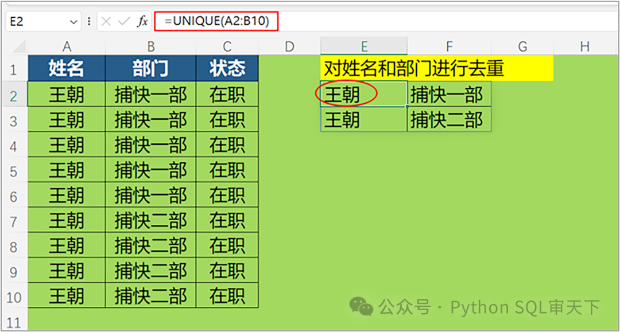Click cell C10 containing 在职
620x332 pixels.
click(227, 296)
